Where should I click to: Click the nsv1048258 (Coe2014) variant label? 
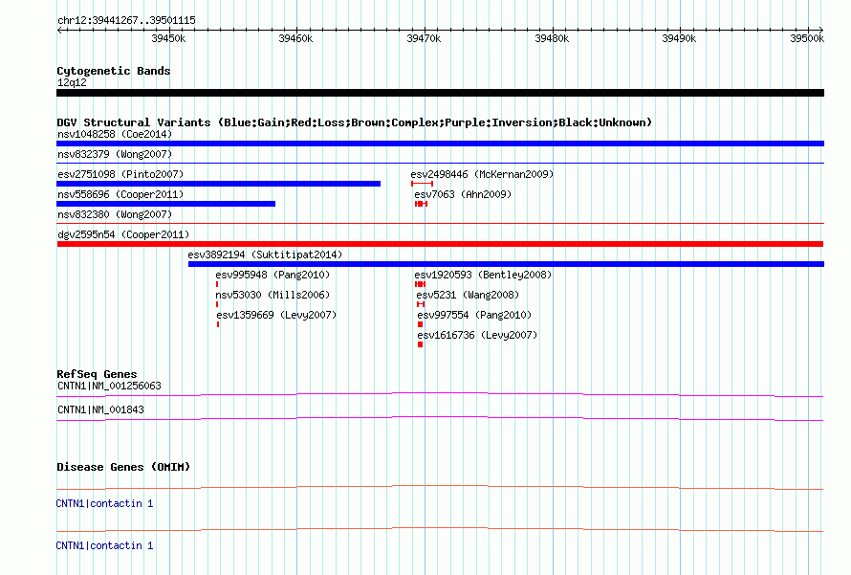(x=115, y=134)
